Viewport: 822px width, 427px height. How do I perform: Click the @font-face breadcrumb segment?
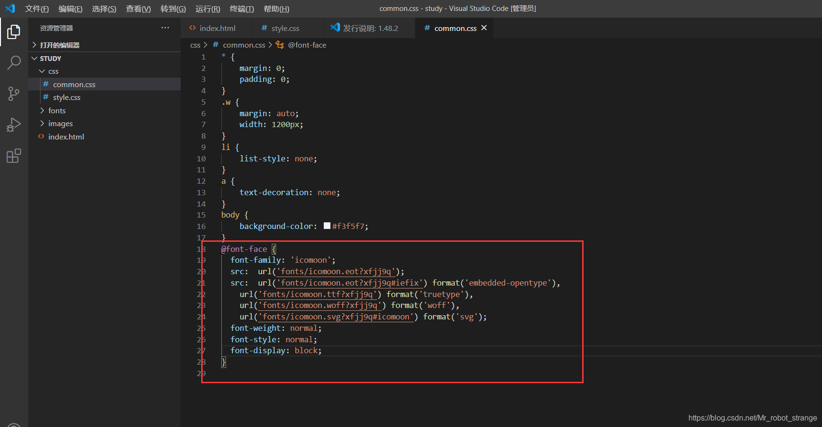tap(307, 45)
